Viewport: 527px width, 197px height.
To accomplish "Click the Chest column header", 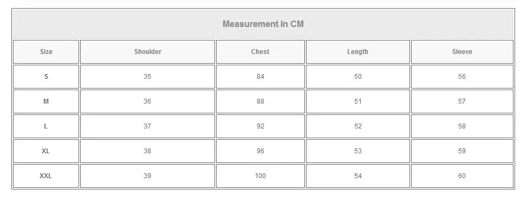I will (261, 52).
